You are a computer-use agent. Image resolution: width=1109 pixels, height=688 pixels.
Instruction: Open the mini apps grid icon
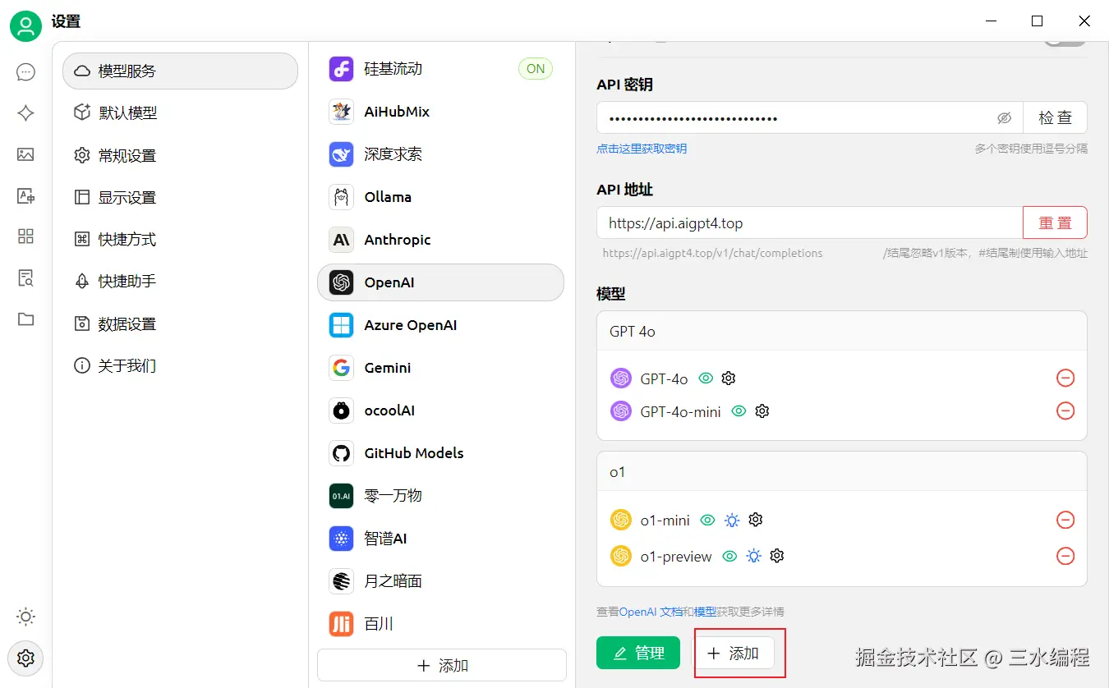pyautogui.click(x=26, y=236)
